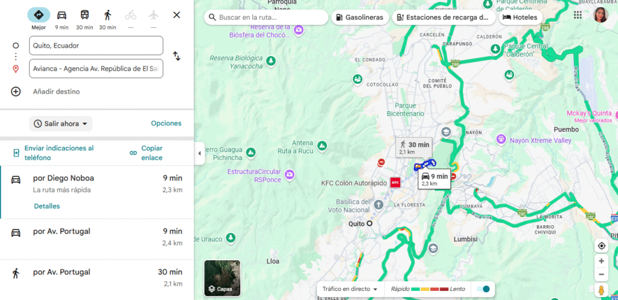The width and height of the screenshot is (618, 300).
Task: Click the KFC Colón Autorápido marker
Action: 395,182
